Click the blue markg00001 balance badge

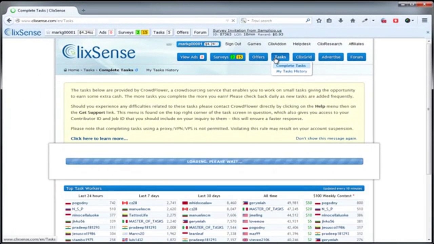[198, 44]
